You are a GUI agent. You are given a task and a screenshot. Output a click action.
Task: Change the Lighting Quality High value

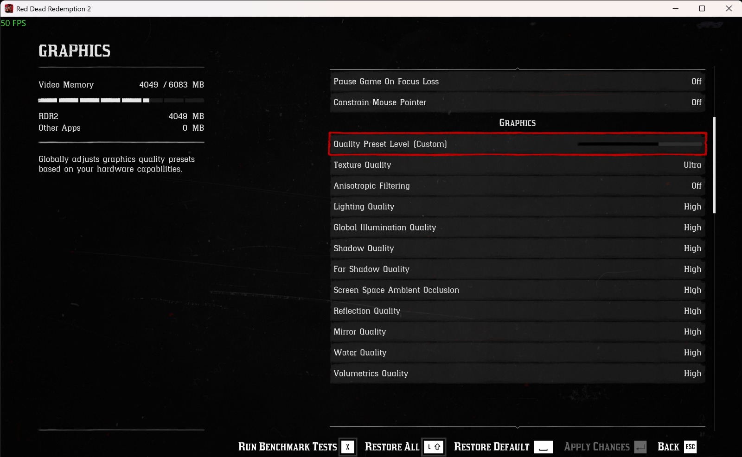click(692, 207)
